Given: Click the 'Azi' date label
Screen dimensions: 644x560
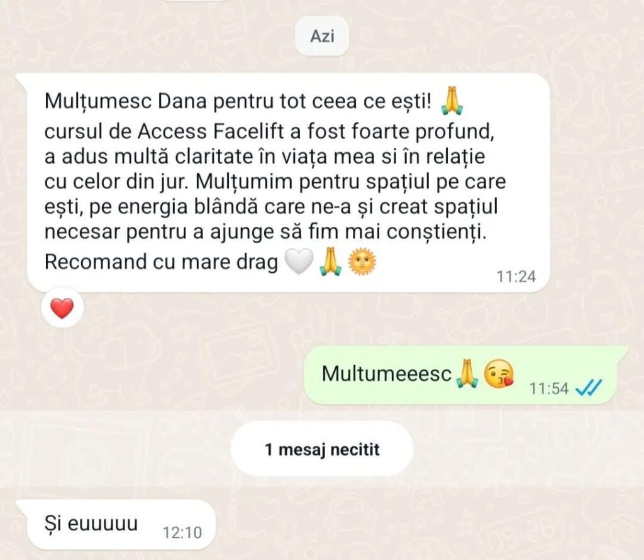Looking at the screenshot, I should pos(322,36).
